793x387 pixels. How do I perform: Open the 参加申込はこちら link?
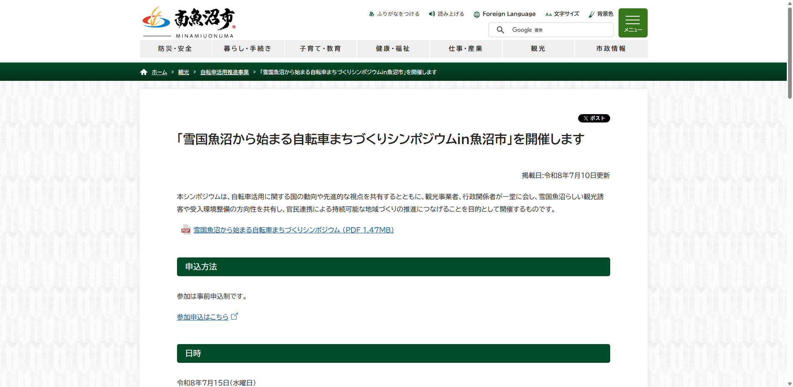click(x=202, y=317)
